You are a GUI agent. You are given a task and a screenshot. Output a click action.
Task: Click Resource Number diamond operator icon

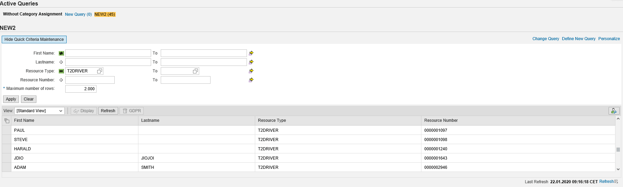pyautogui.click(x=61, y=80)
